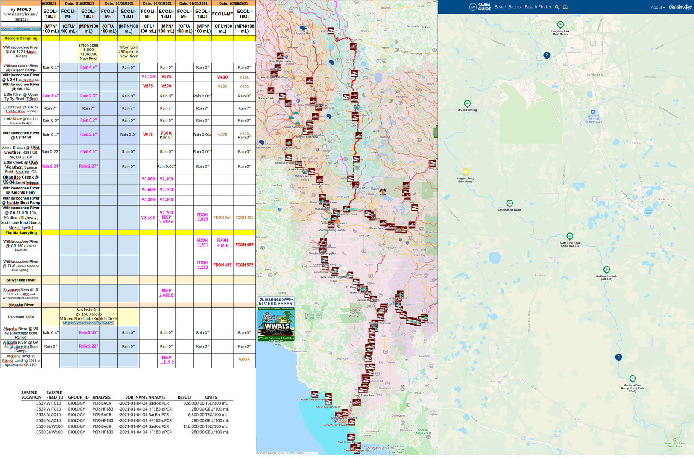Select the Tifton Spills 6,000 +138,000 cell

(x=88, y=52)
